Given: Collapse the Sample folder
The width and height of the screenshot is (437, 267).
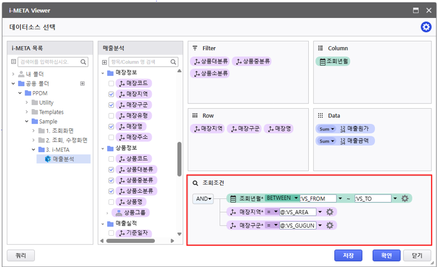Looking at the screenshot, I should click(27, 121).
